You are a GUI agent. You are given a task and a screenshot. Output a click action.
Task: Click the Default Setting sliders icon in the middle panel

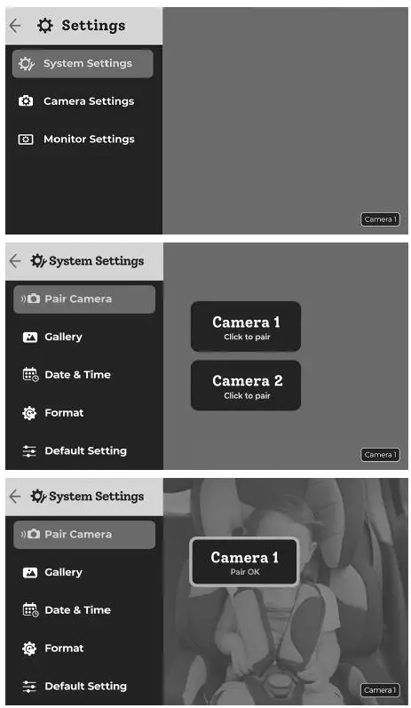coord(29,451)
